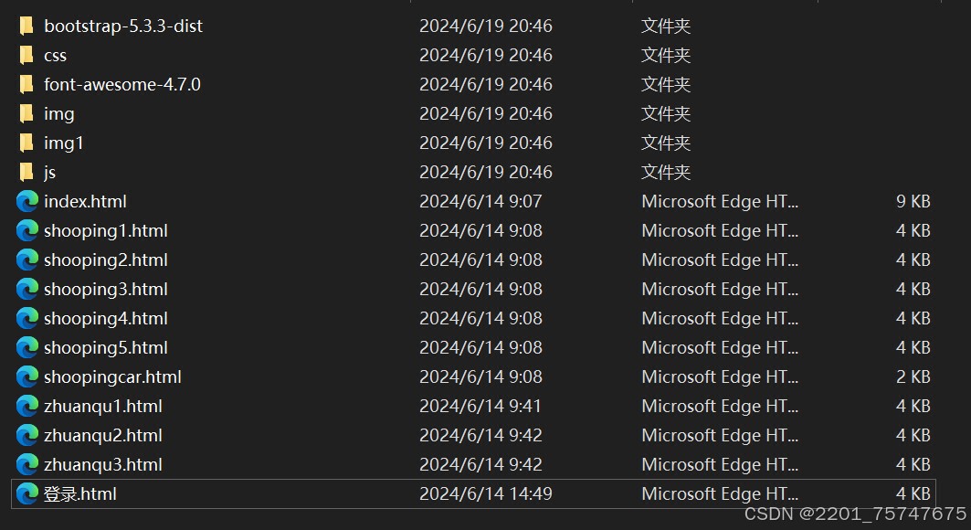Image resolution: width=971 pixels, height=530 pixels.
Task: Select the zhuanqu2.html file name
Action: tap(103, 435)
